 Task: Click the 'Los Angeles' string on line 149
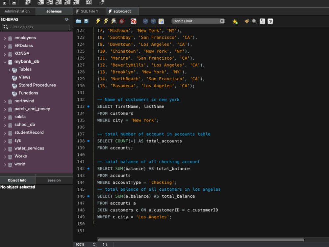(x=153, y=217)
